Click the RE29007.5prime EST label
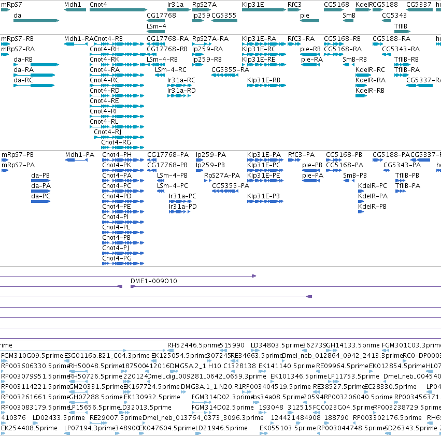The width and height of the screenshot is (441, 436). pos(116,418)
